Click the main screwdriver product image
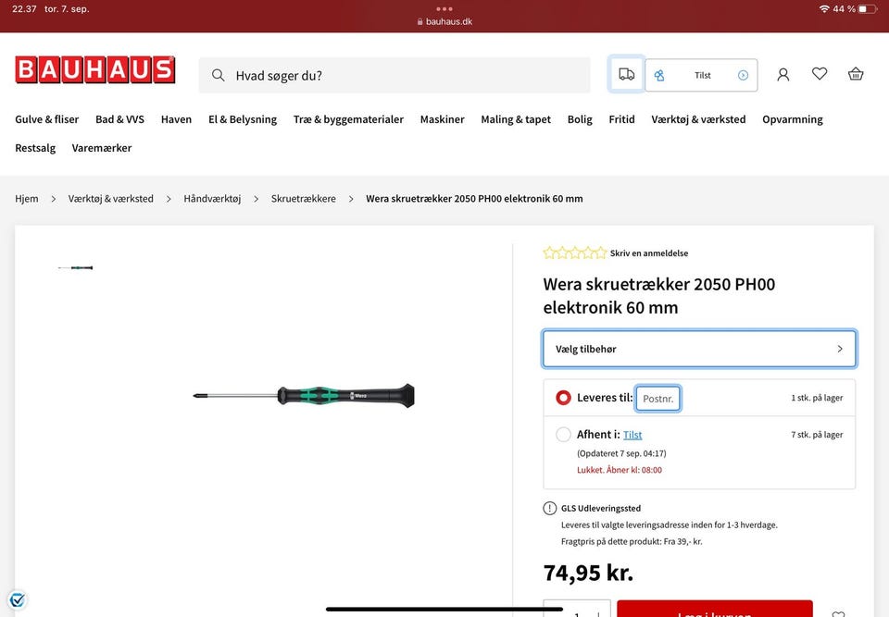The image size is (889, 617). pos(304,395)
